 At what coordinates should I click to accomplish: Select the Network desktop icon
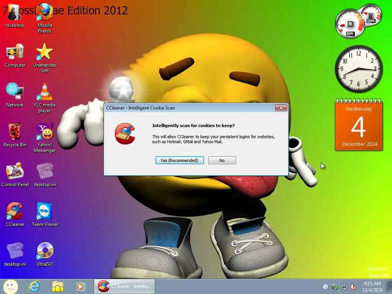pyautogui.click(x=15, y=95)
